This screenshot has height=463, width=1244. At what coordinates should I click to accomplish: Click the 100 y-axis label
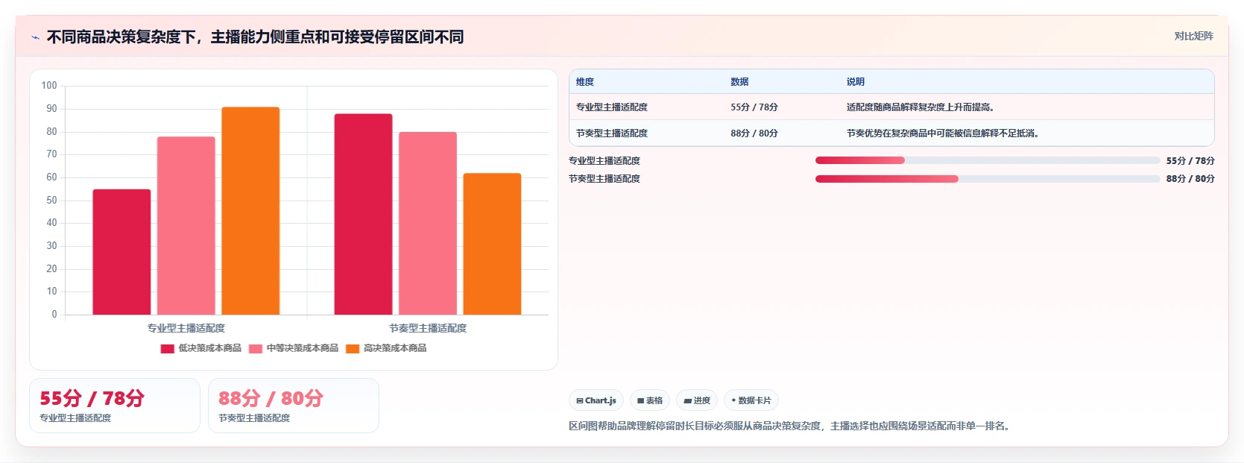(49, 86)
